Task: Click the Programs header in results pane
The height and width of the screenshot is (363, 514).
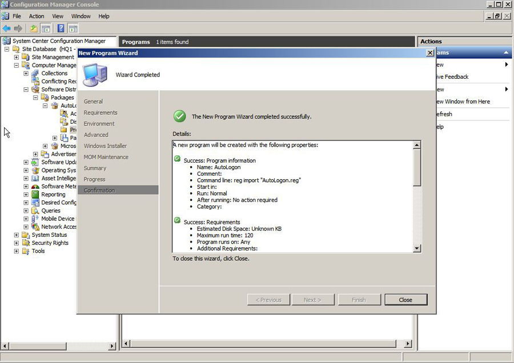Action: pos(136,42)
